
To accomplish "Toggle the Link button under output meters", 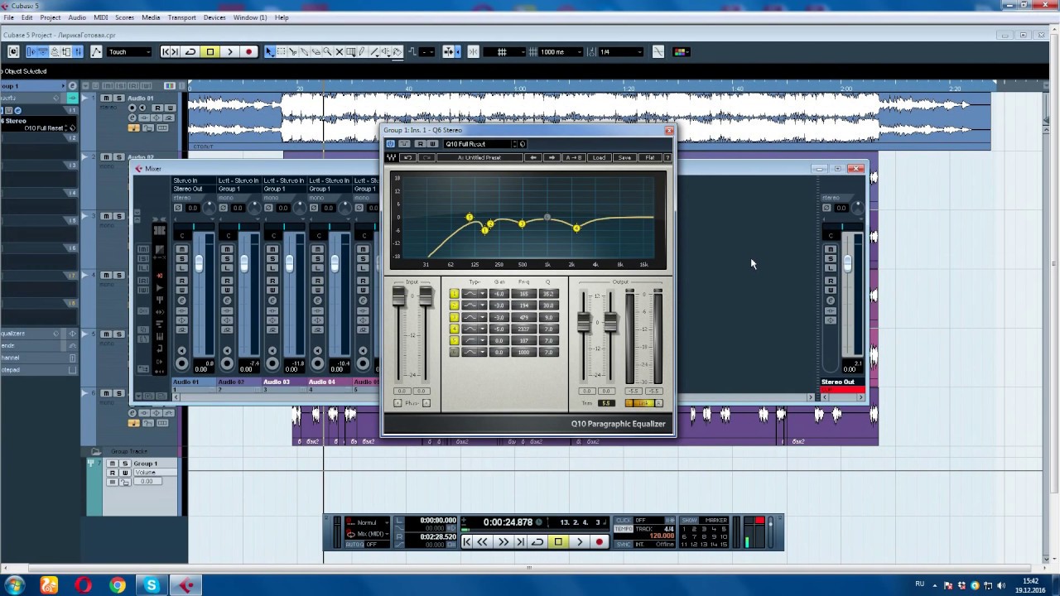I will click(642, 403).
